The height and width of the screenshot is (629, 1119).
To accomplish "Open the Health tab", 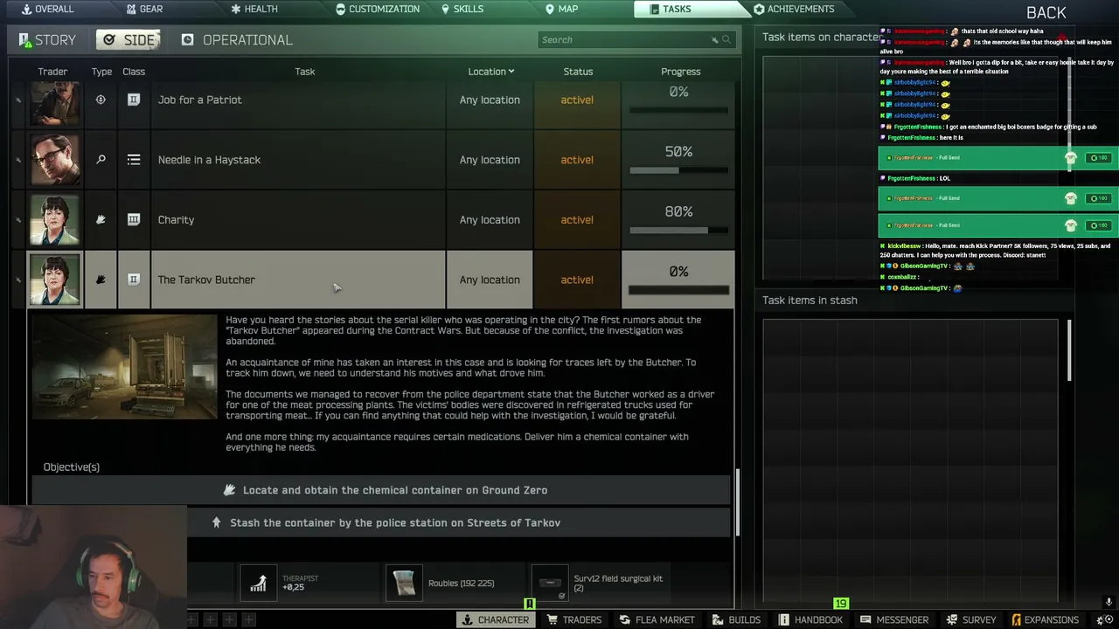I will pos(254,9).
